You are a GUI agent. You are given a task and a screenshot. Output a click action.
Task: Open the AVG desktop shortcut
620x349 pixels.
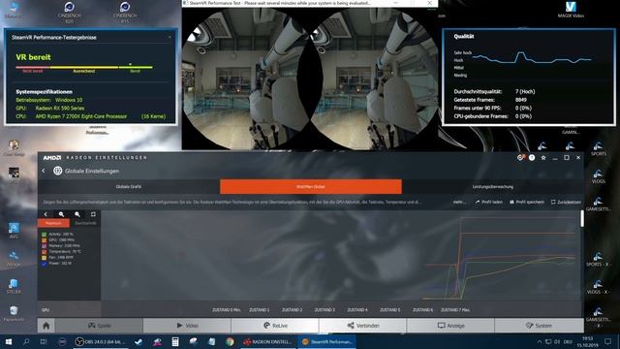[14, 231]
